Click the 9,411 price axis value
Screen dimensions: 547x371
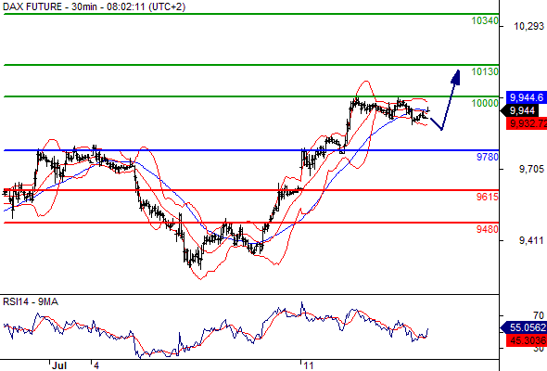coord(531,240)
